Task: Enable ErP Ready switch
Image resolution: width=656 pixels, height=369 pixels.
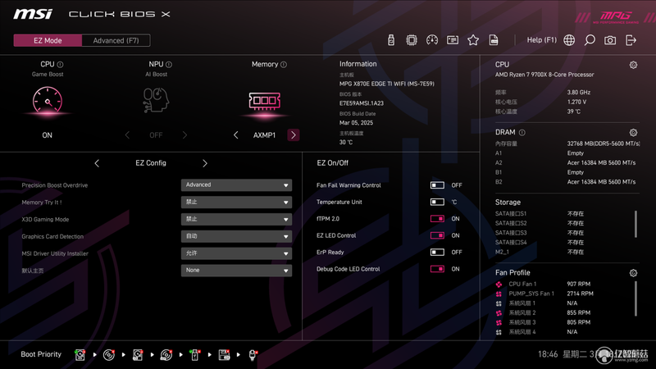Action: tap(437, 252)
